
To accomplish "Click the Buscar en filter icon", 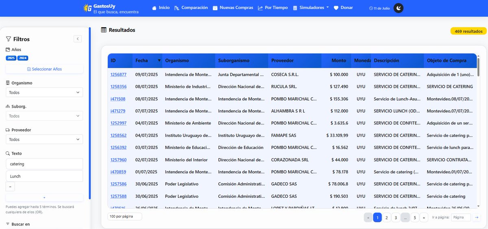I will click(8, 224).
